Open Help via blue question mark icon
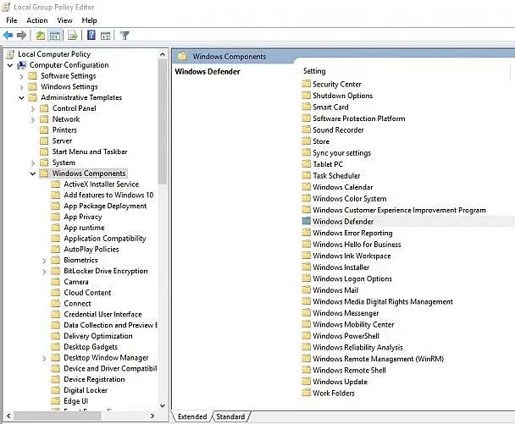515x424 pixels. point(91,35)
